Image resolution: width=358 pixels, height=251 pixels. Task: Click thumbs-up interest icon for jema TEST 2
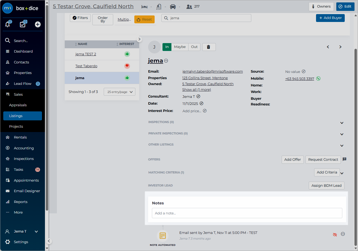point(127,54)
